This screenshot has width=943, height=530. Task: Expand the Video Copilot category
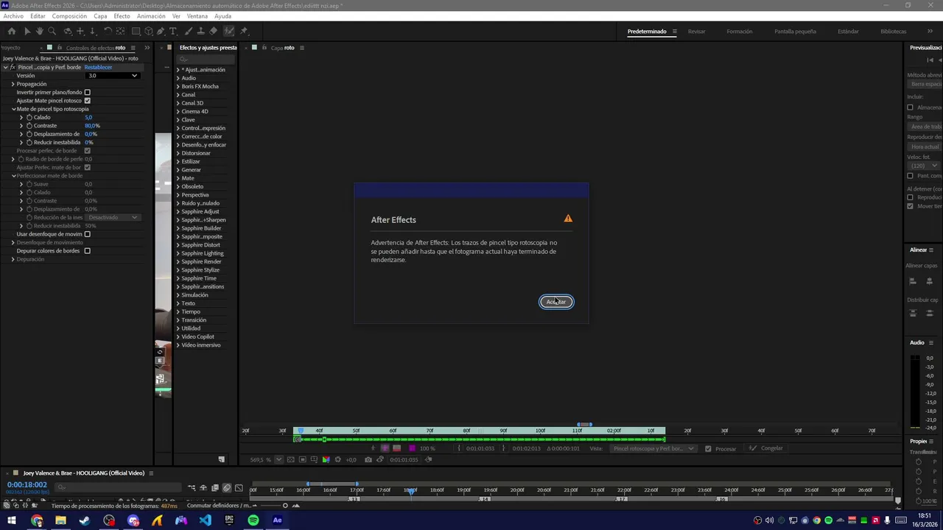click(x=178, y=336)
